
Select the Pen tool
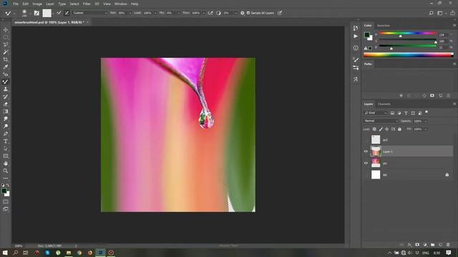click(6, 133)
